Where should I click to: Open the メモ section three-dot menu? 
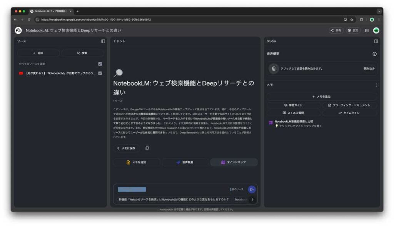pyautogui.click(x=376, y=85)
